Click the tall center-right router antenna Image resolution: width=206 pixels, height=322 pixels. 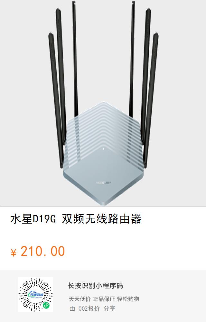132,60
